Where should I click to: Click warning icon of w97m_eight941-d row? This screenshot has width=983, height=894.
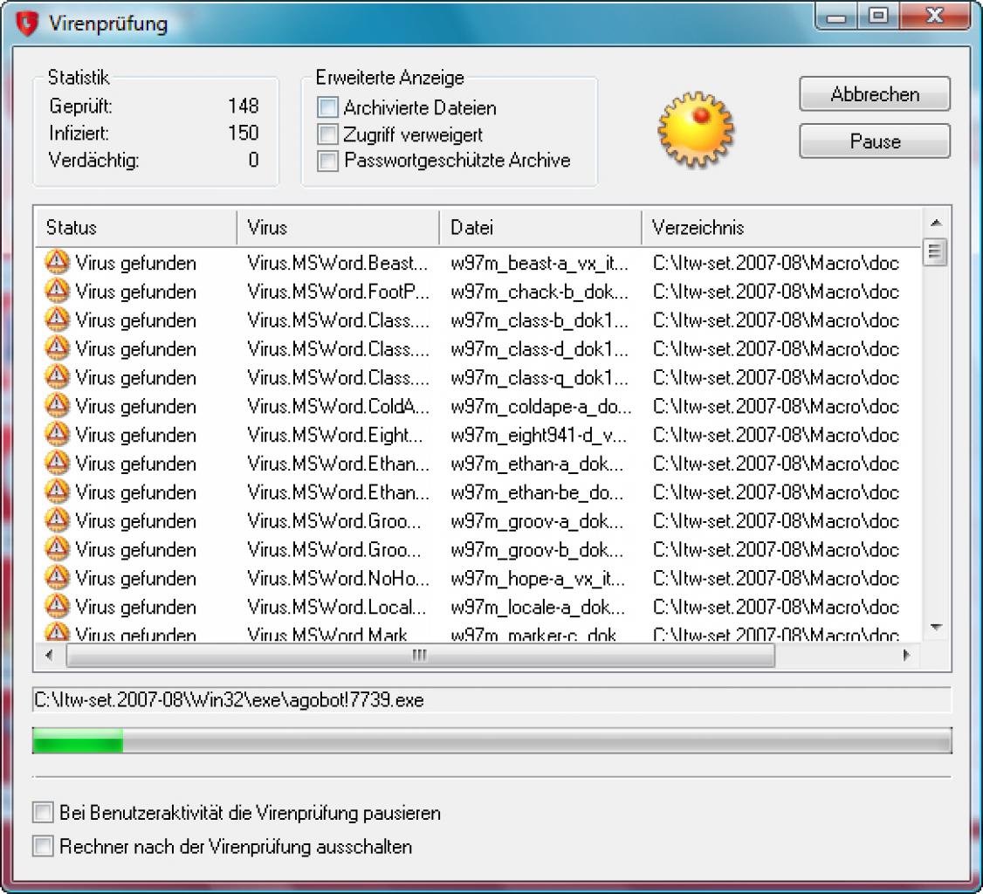pyautogui.click(x=57, y=435)
